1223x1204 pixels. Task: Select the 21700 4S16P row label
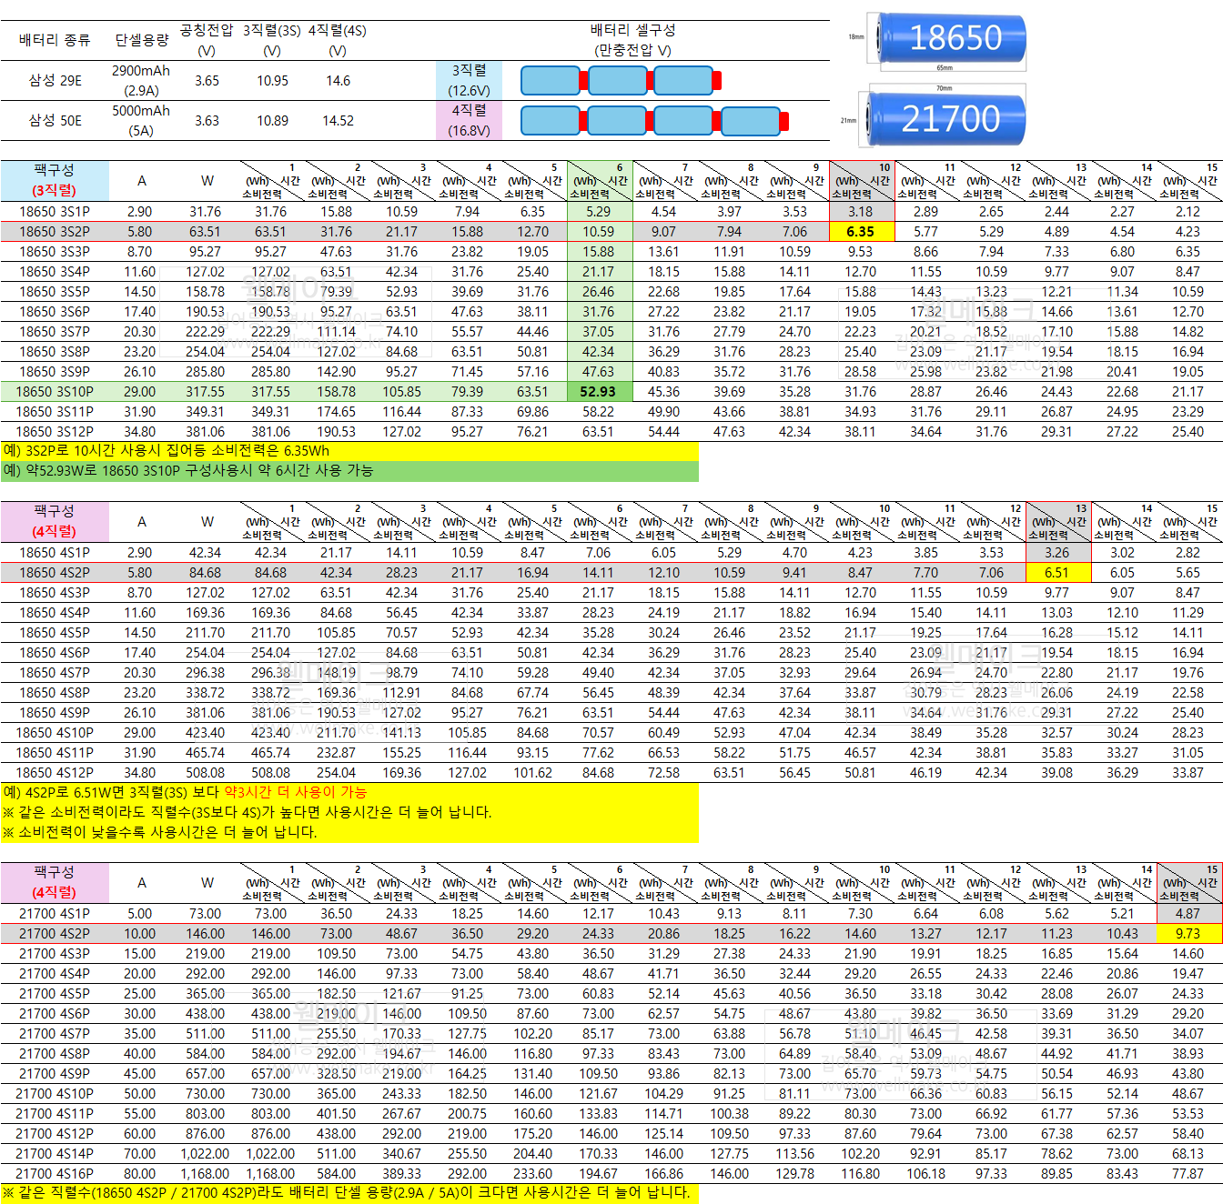coord(55,1174)
